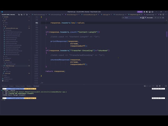Click the compare changes icon in editor toolbar
168x126 pixels.
coord(161,15)
